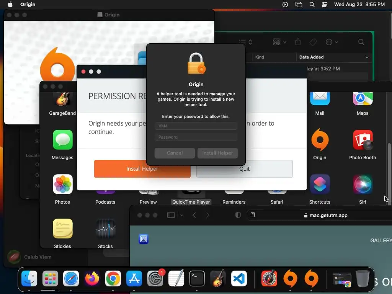Viewport: 392px width, 294px height.
Task: Click the mac.getutm.app address bar
Action: tap(326, 215)
